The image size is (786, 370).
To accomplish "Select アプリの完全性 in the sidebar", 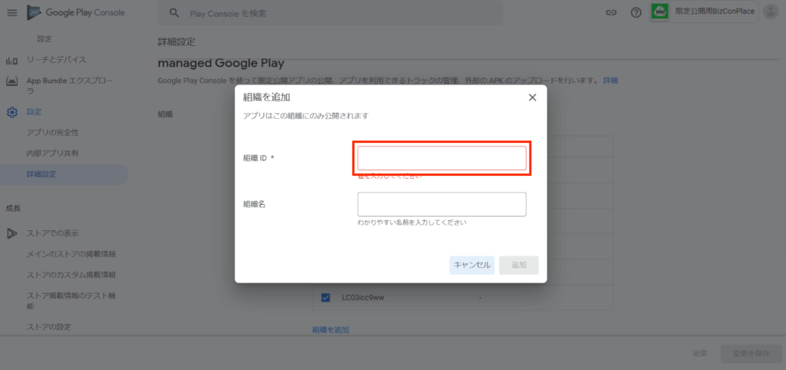I will tap(53, 133).
